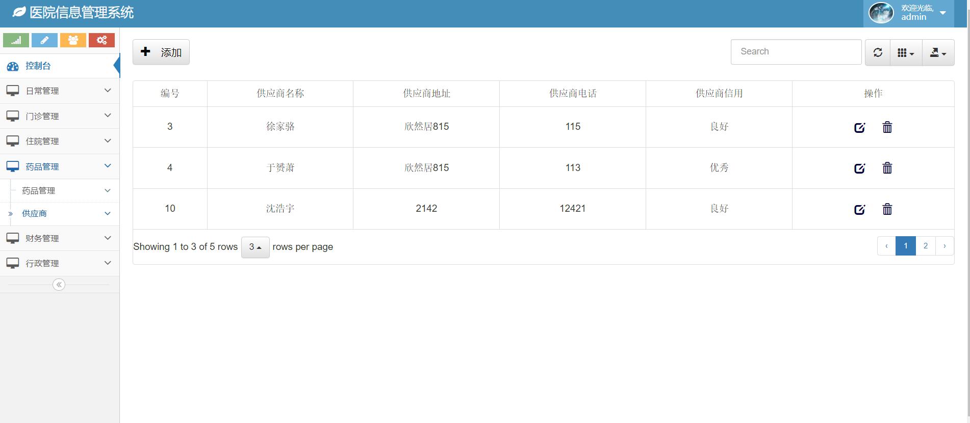The width and height of the screenshot is (970, 423).
Task: Open the 日常管理 menu item
Action: [x=60, y=91]
